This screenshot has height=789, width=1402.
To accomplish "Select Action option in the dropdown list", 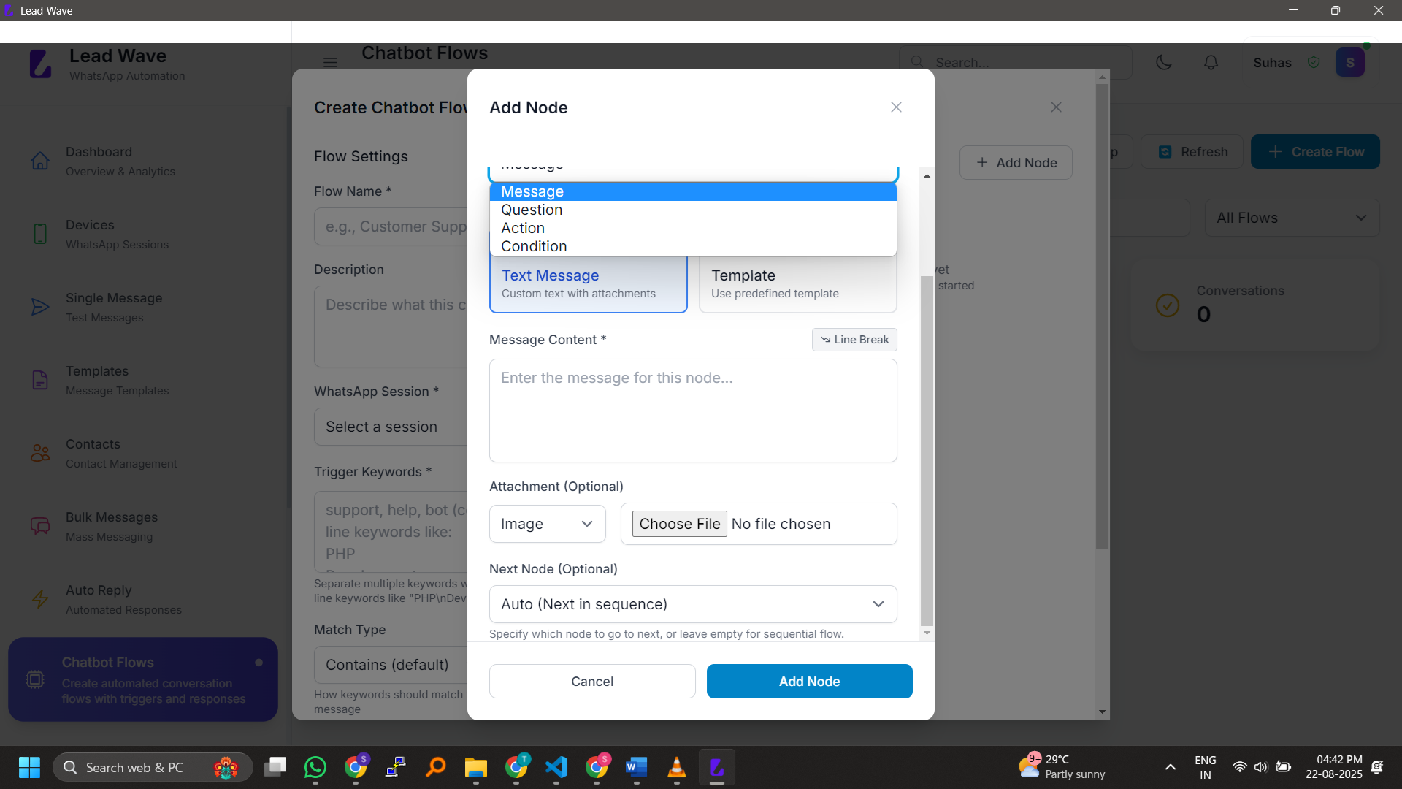I will click(x=523, y=228).
